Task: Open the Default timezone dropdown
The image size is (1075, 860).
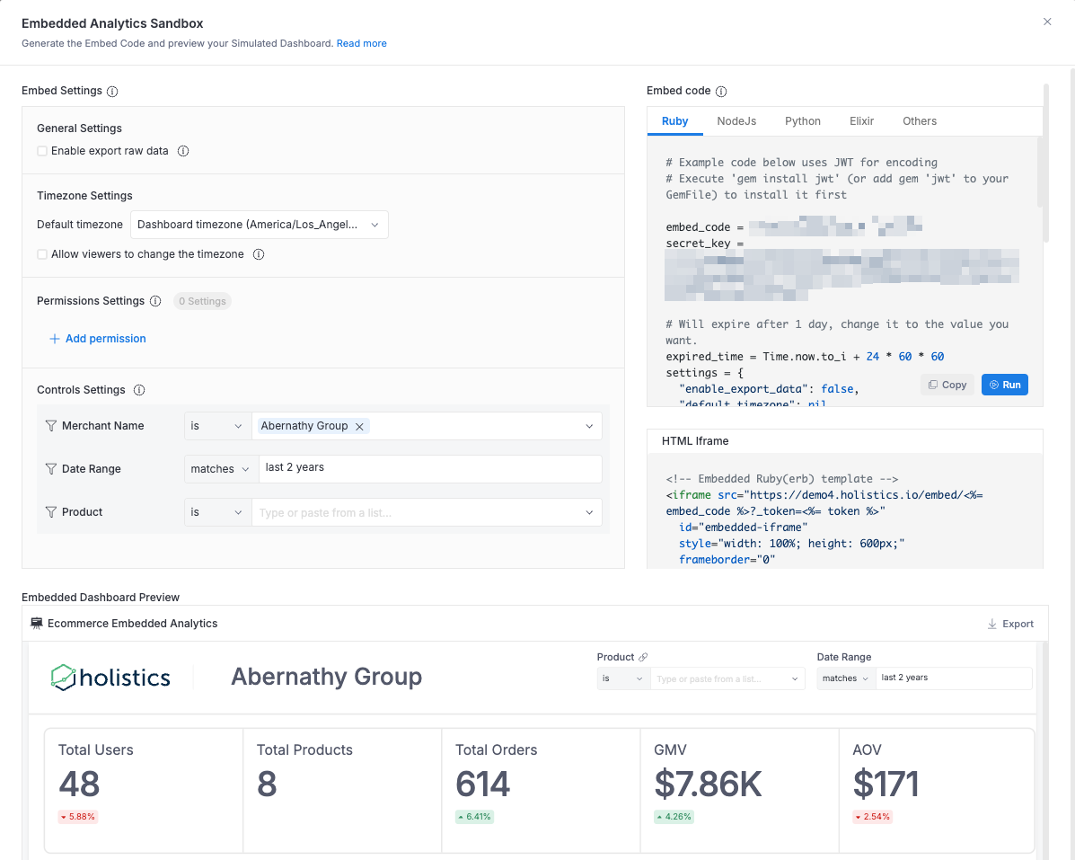Action: point(260,225)
